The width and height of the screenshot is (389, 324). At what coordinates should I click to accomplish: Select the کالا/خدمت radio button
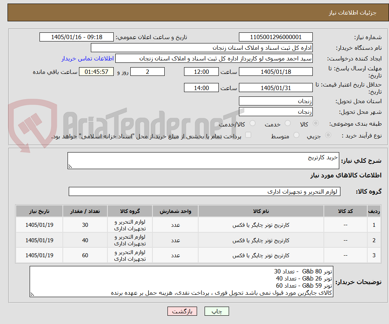coord(252,123)
